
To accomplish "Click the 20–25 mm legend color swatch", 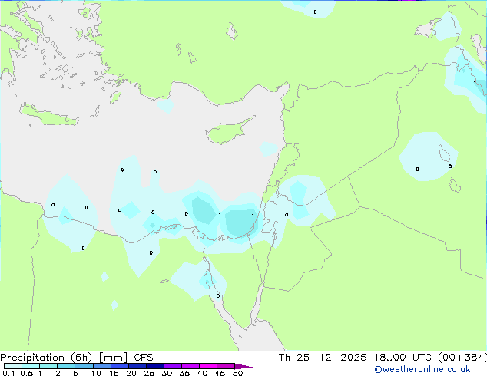I will click(x=137, y=366).
